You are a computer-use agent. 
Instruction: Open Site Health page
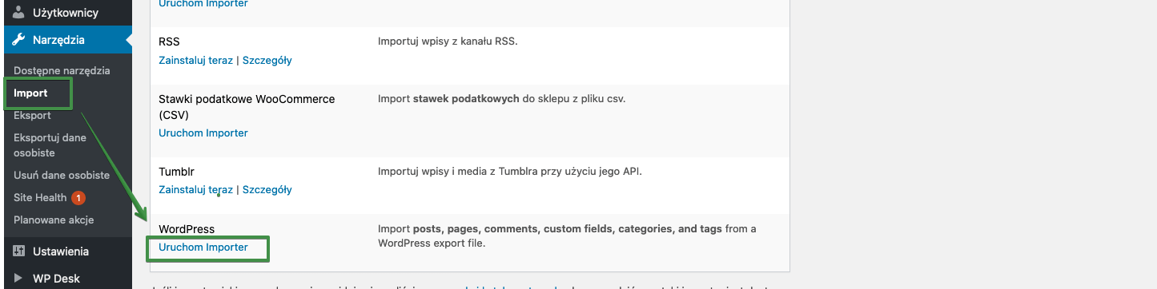pos(40,197)
